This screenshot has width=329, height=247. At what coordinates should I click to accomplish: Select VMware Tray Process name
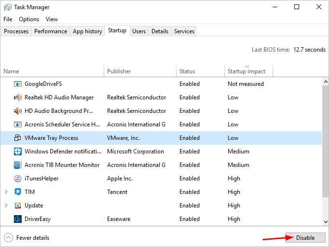pos(52,138)
